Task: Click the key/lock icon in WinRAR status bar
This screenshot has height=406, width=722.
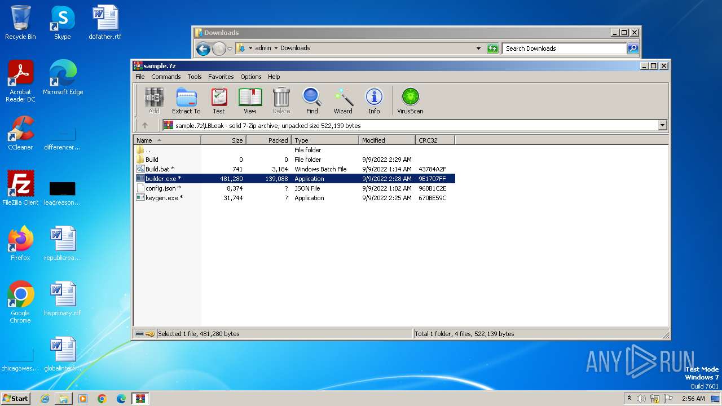Action: tap(150, 334)
